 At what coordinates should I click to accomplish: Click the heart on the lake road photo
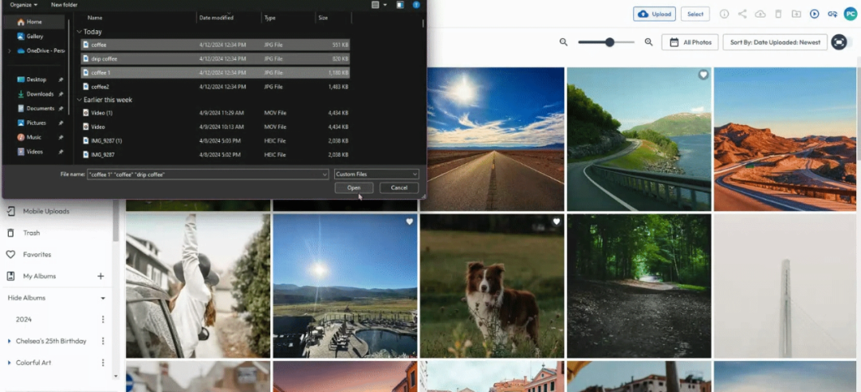[x=703, y=75]
